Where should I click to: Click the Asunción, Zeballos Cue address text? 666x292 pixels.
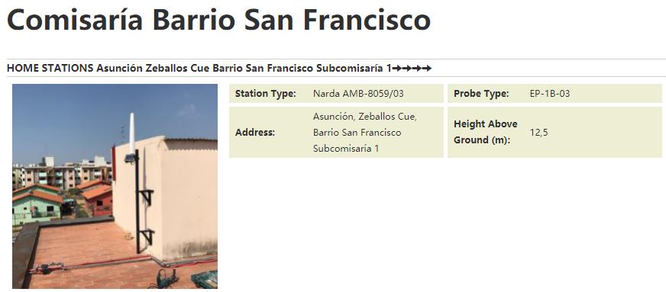pos(365,117)
